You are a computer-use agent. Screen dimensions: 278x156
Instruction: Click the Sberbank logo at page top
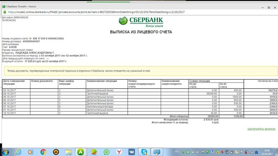tap(141, 22)
